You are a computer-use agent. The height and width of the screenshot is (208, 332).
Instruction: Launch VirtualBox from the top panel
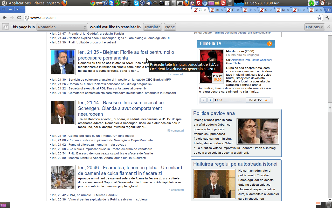click(142, 3)
